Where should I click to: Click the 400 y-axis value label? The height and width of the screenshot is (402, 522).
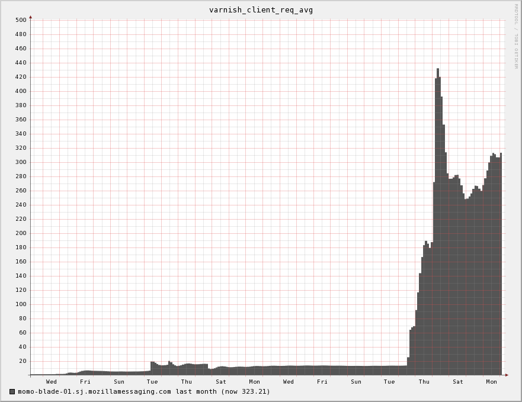tap(21, 91)
